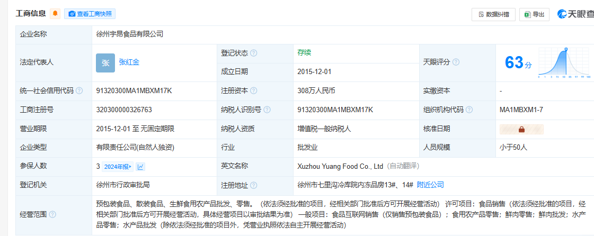Click help icon beside 注册地址
This screenshot has width=594, height=236.
click(x=253, y=185)
